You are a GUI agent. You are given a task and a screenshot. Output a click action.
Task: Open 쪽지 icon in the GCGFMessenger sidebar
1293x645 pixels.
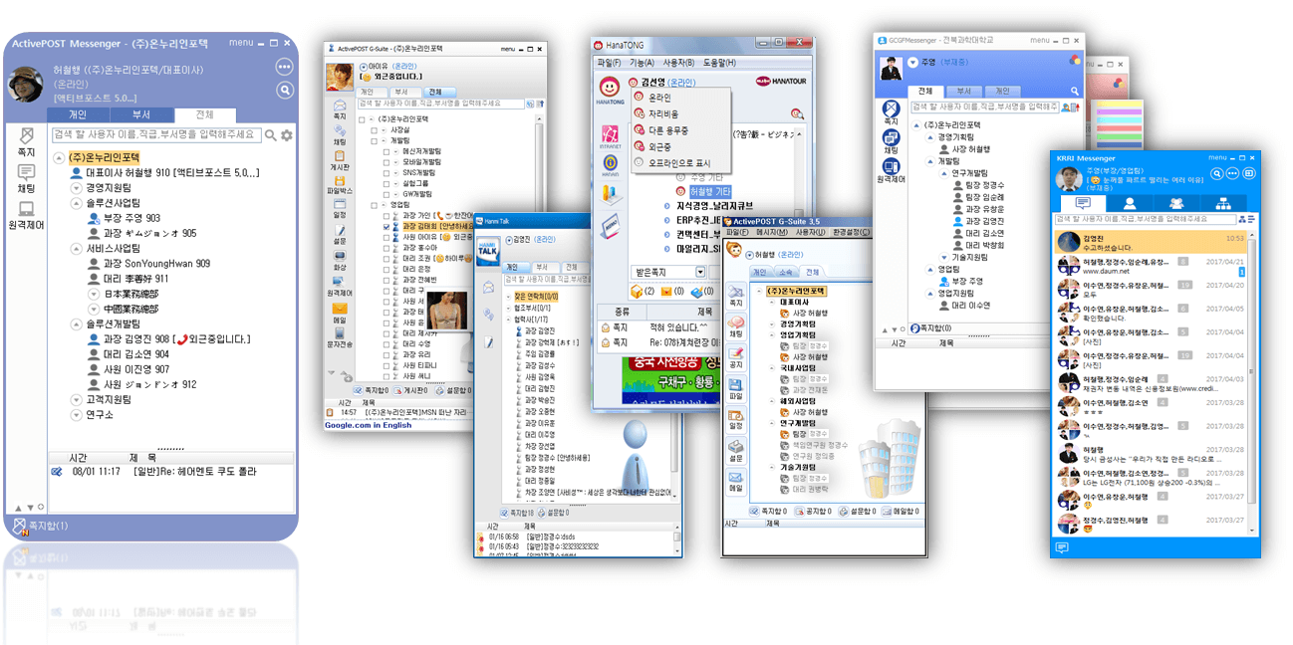click(x=891, y=111)
